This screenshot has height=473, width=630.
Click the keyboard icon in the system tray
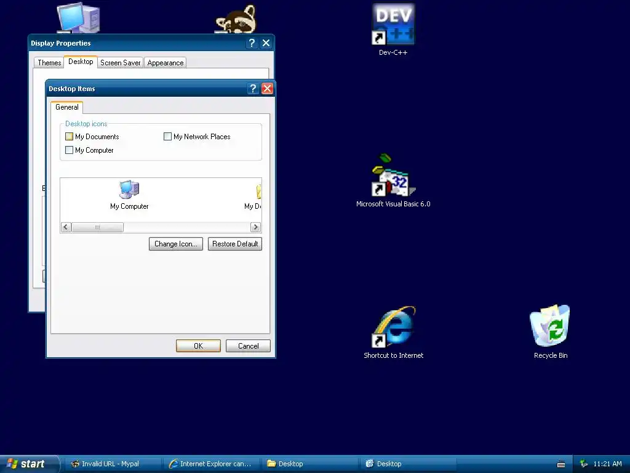pos(561,464)
